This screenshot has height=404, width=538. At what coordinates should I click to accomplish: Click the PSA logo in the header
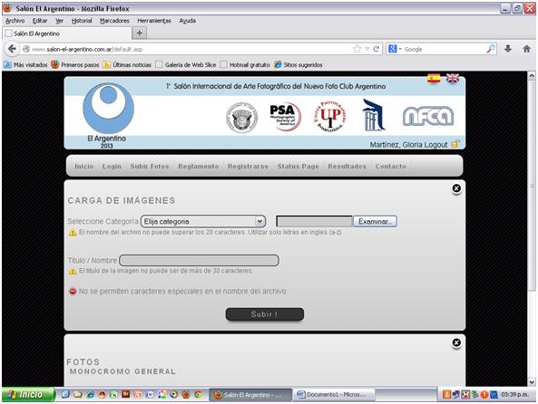[x=285, y=117]
